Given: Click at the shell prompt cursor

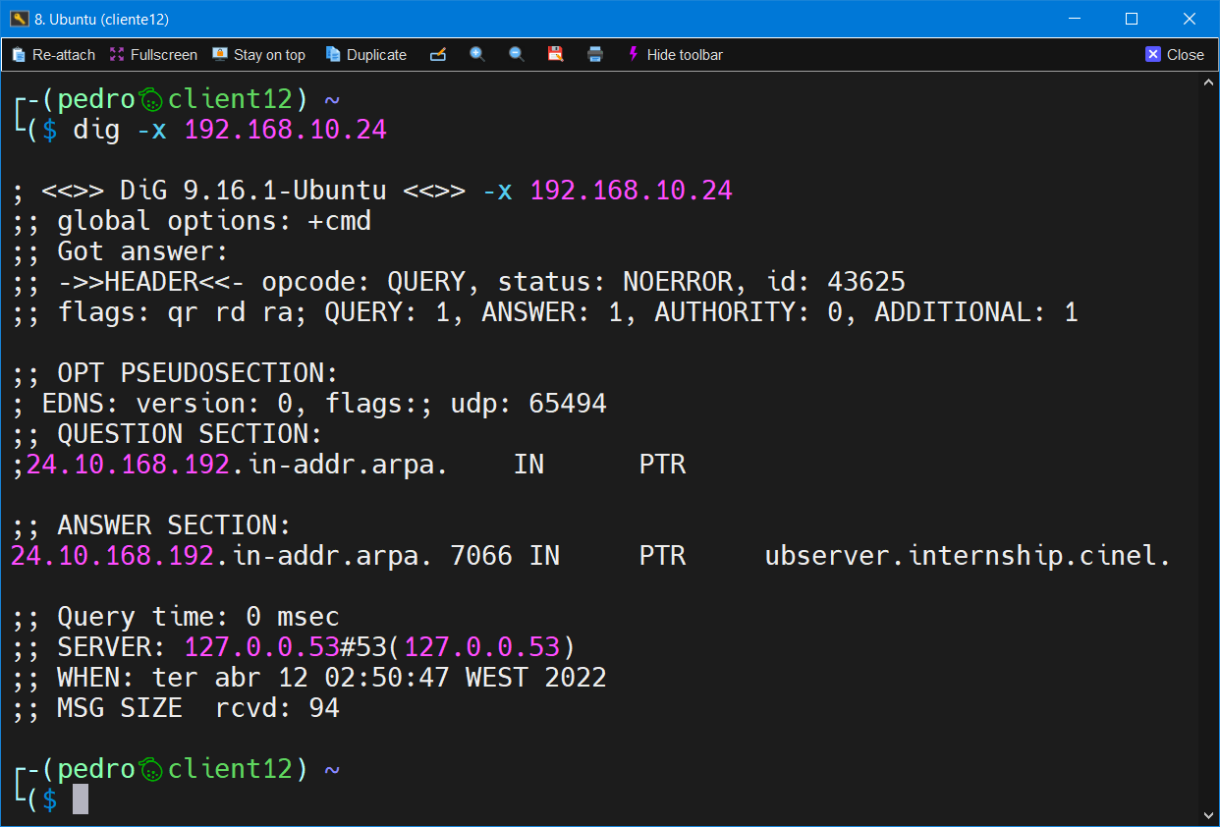Looking at the screenshot, I should [x=79, y=799].
